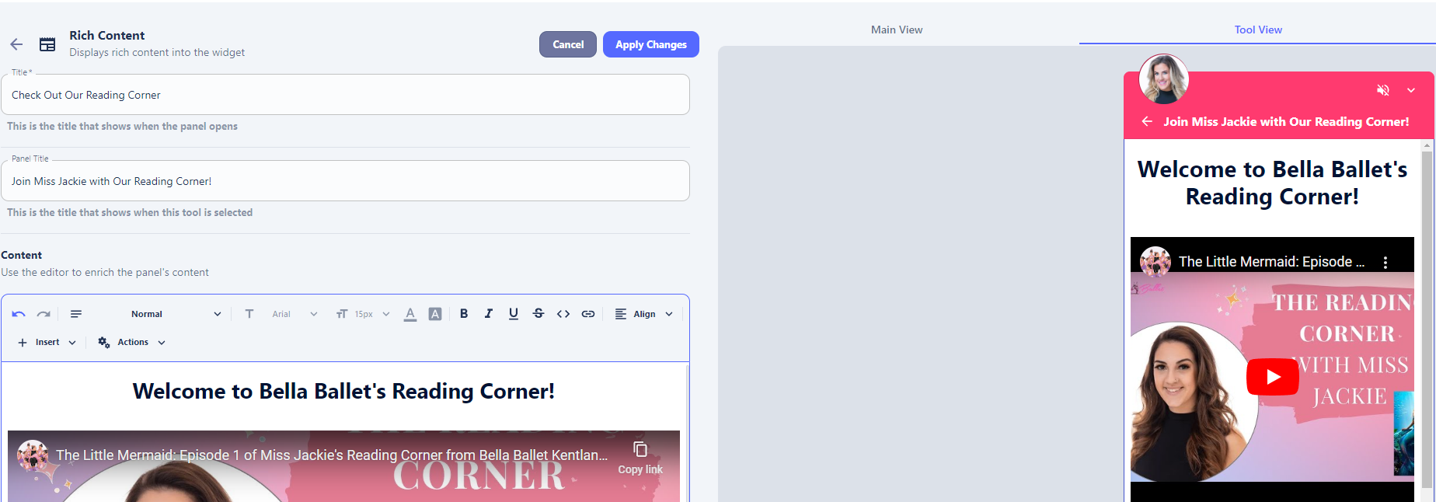Open the Actions menu
Screen dimensions: 1436x502
132,342
